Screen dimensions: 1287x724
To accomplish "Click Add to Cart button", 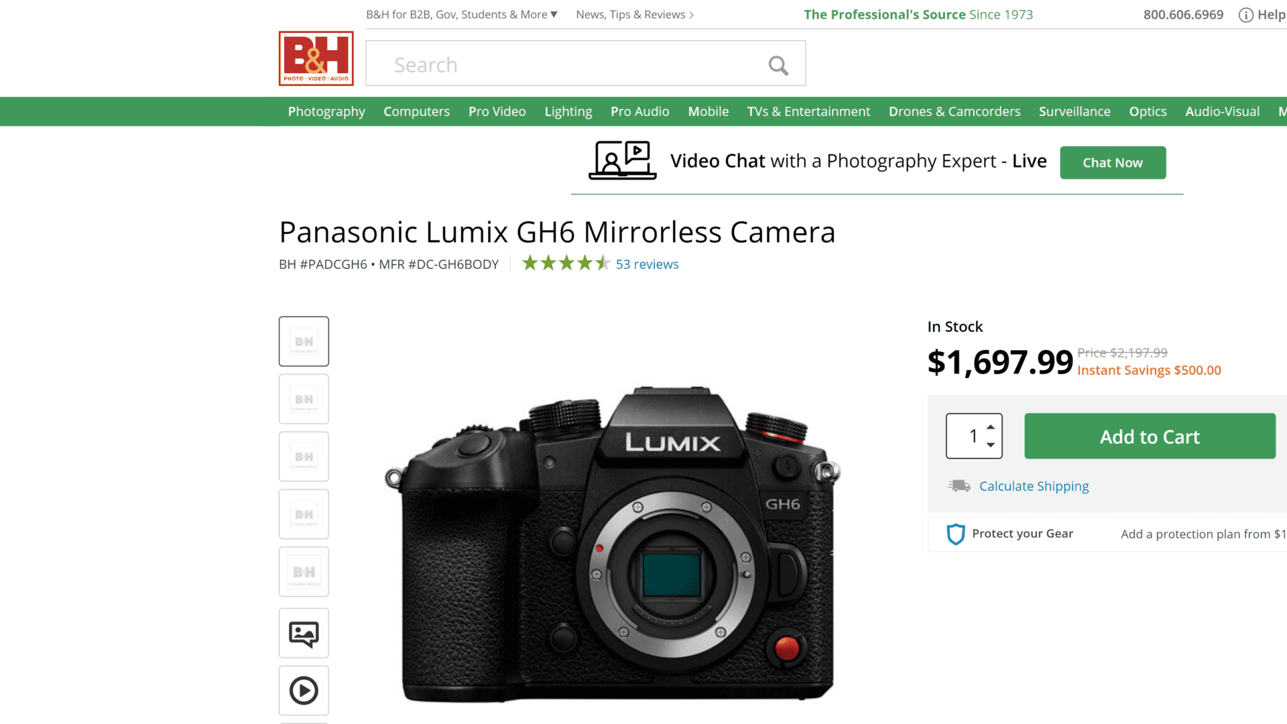I will 1149,436.
